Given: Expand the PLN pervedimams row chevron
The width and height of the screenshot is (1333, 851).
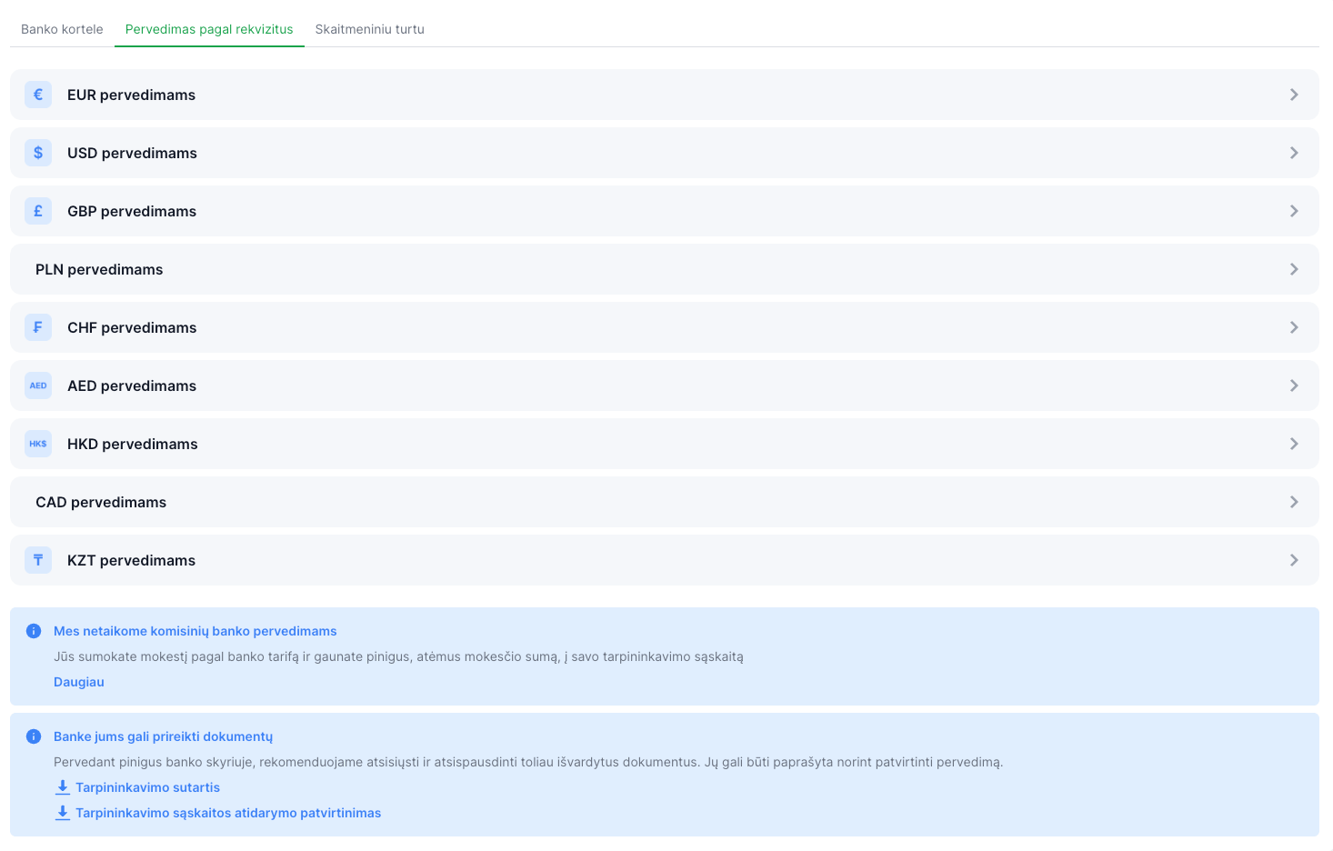Looking at the screenshot, I should (1293, 269).
